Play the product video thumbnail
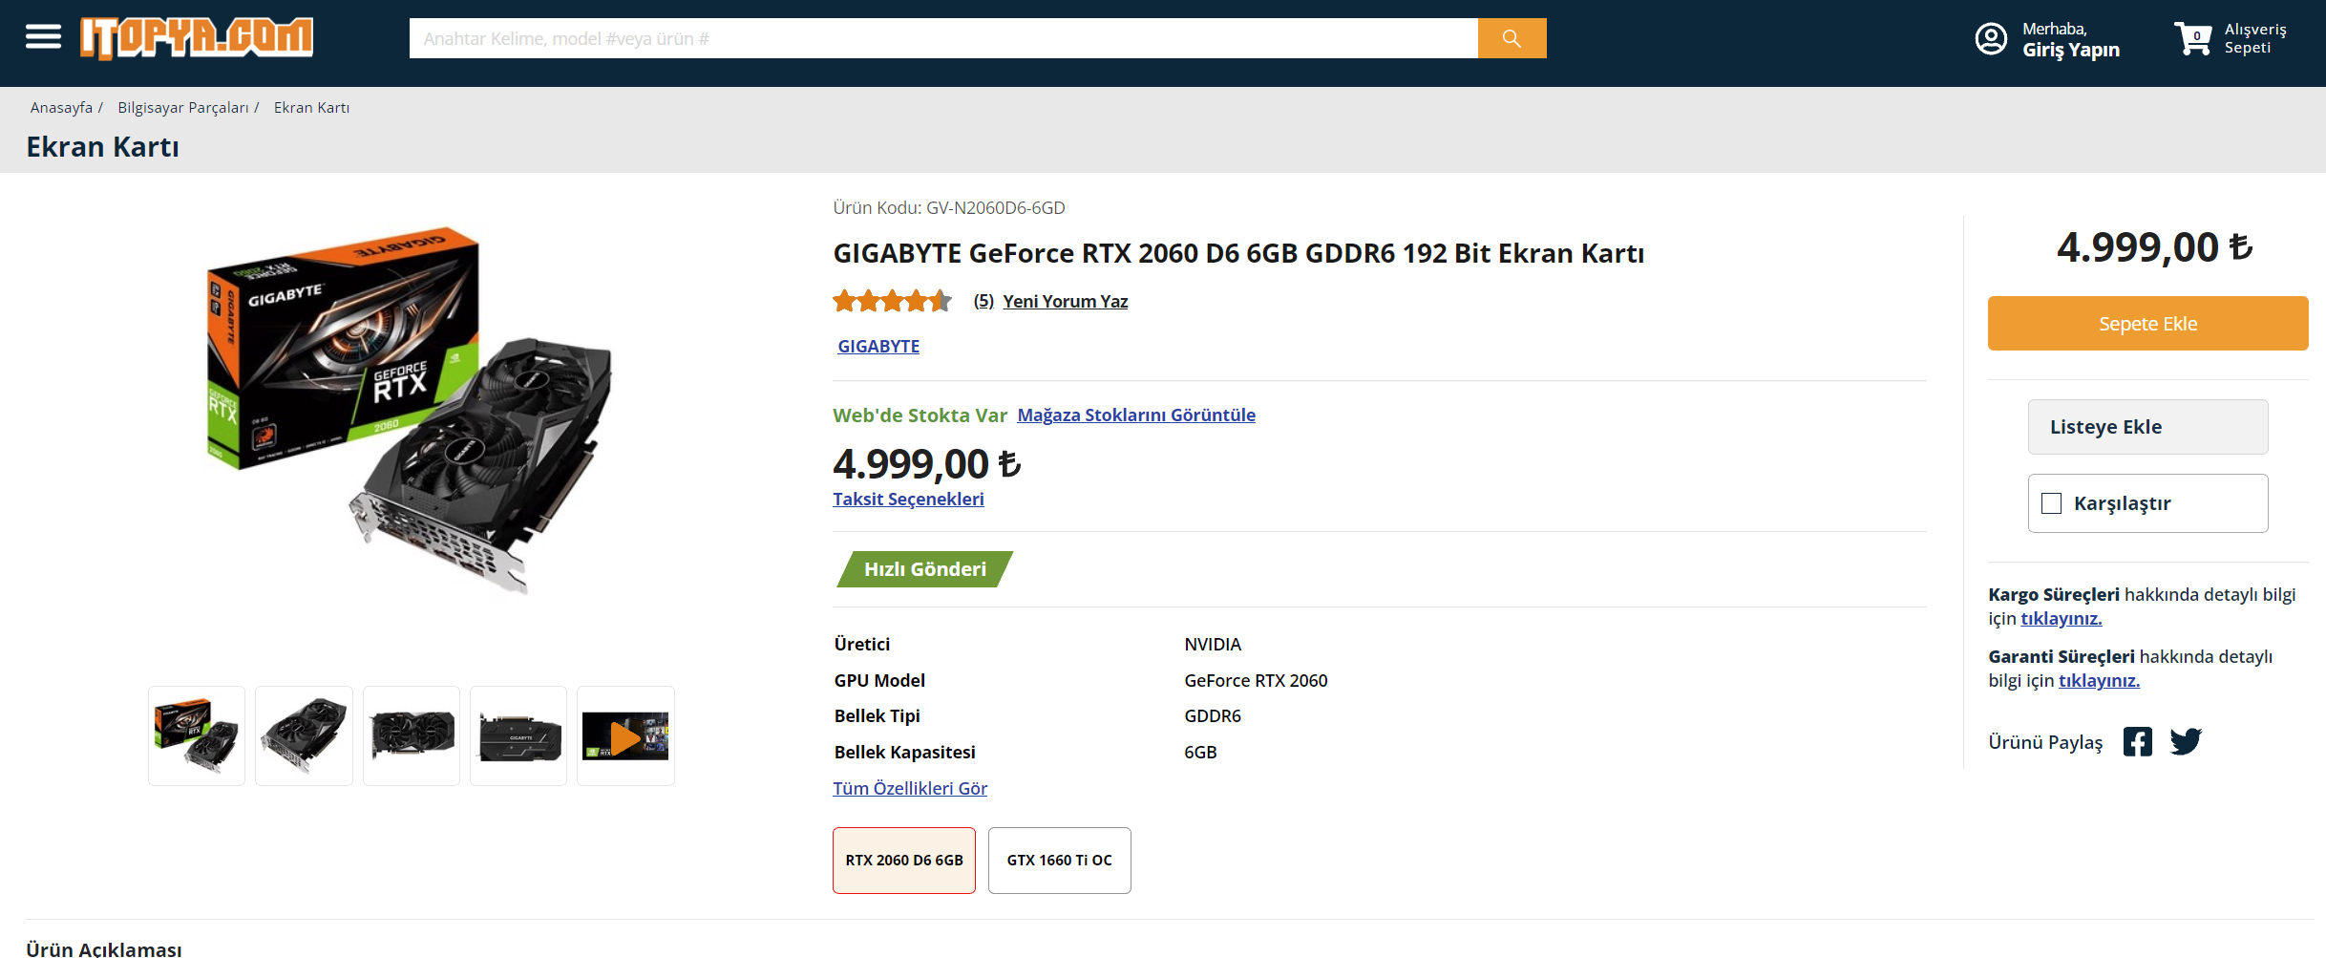The image size is (2326, 958). pos(625,735)
